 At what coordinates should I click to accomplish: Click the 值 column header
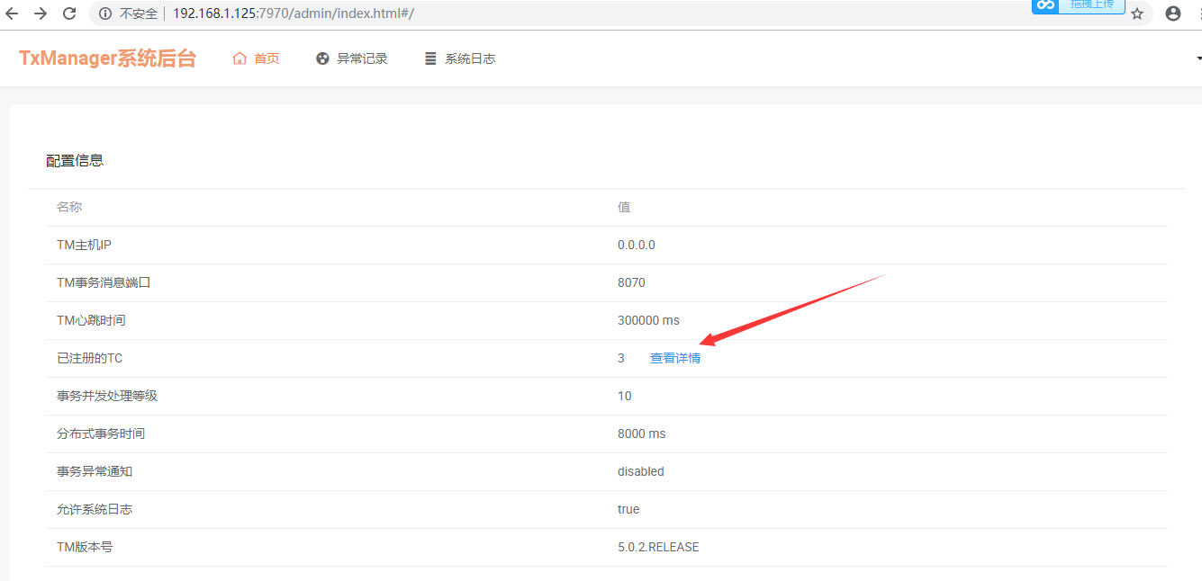point(624,207)
